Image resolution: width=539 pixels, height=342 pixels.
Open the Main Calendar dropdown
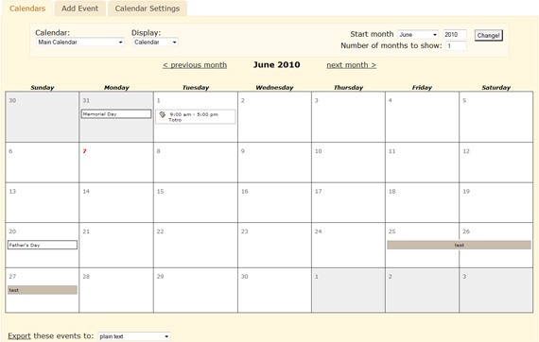80,43
